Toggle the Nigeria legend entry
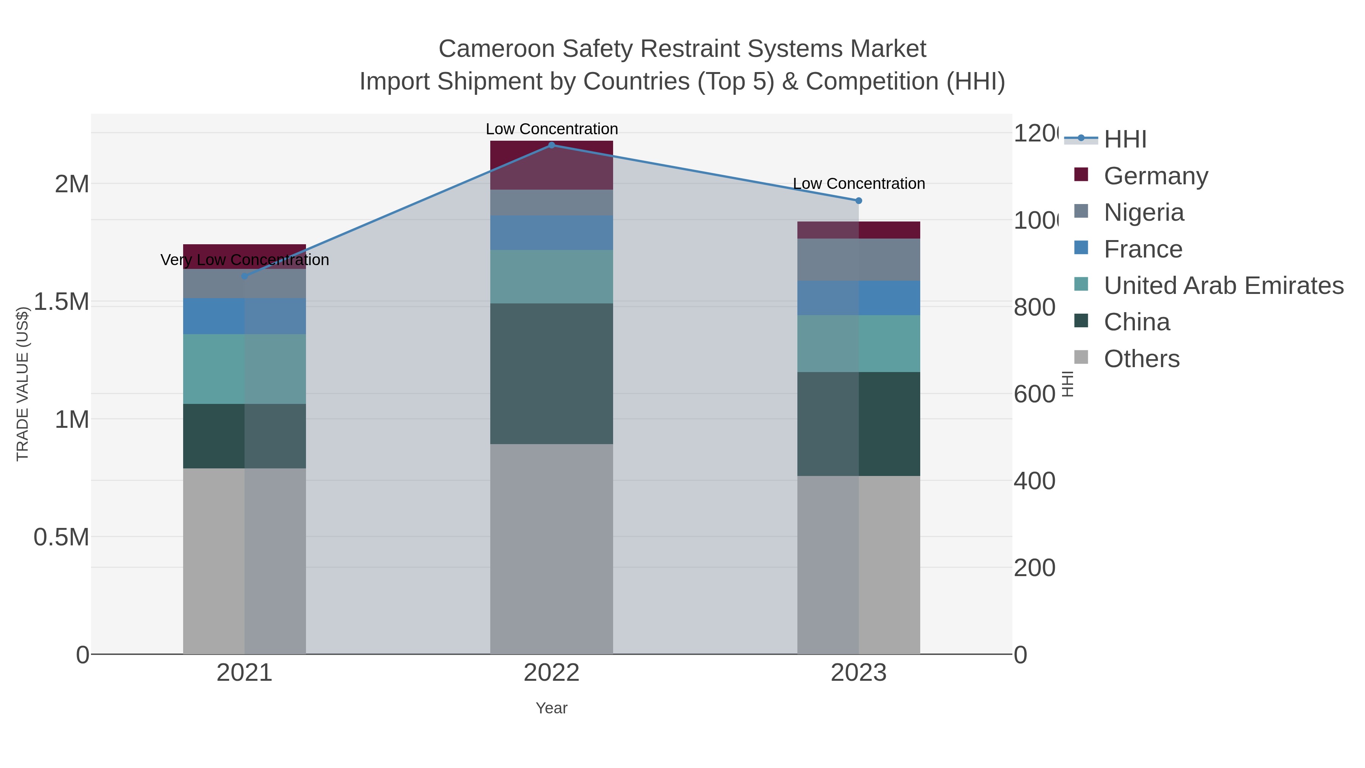The height and width of the screenshot is (768, 1365). 1129,212
